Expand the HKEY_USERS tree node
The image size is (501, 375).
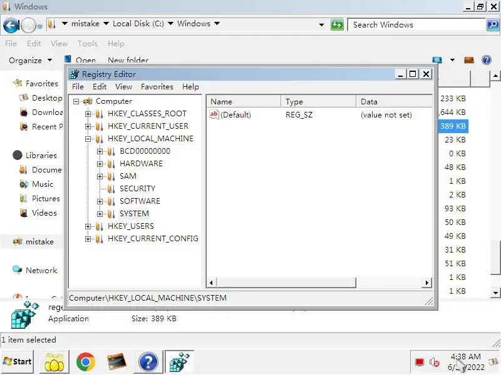88,226
